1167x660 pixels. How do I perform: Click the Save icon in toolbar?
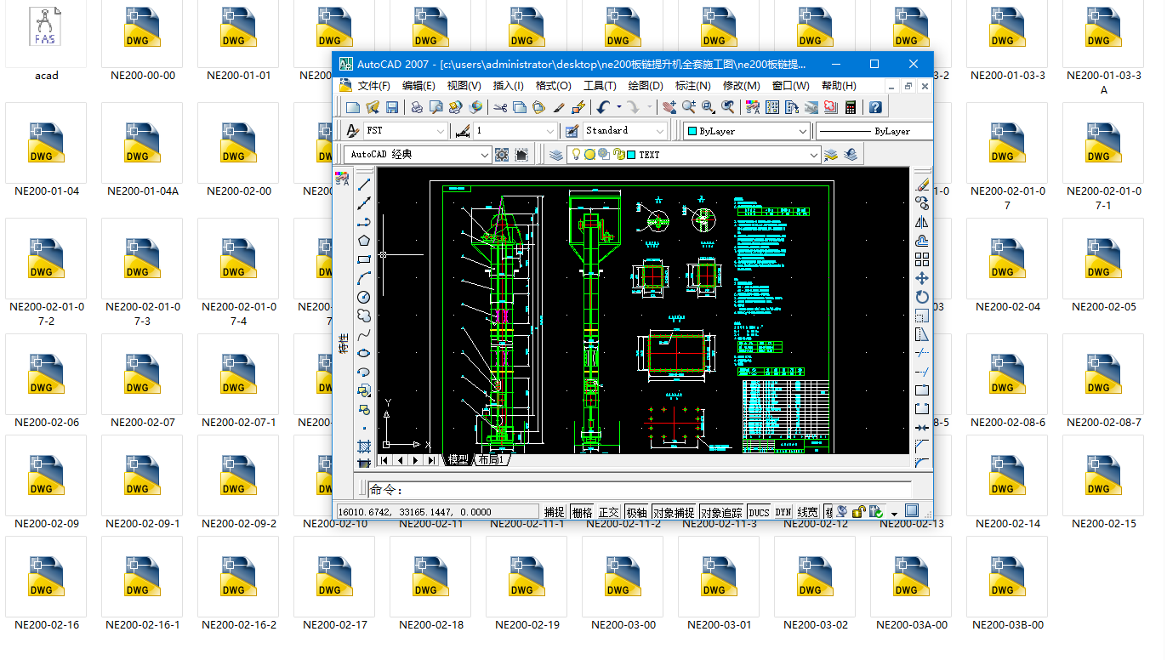pos(392,107)
